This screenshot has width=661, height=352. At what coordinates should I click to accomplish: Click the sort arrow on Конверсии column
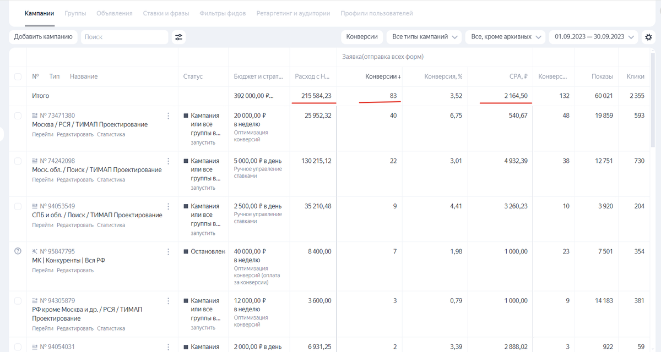coord(399,77)
